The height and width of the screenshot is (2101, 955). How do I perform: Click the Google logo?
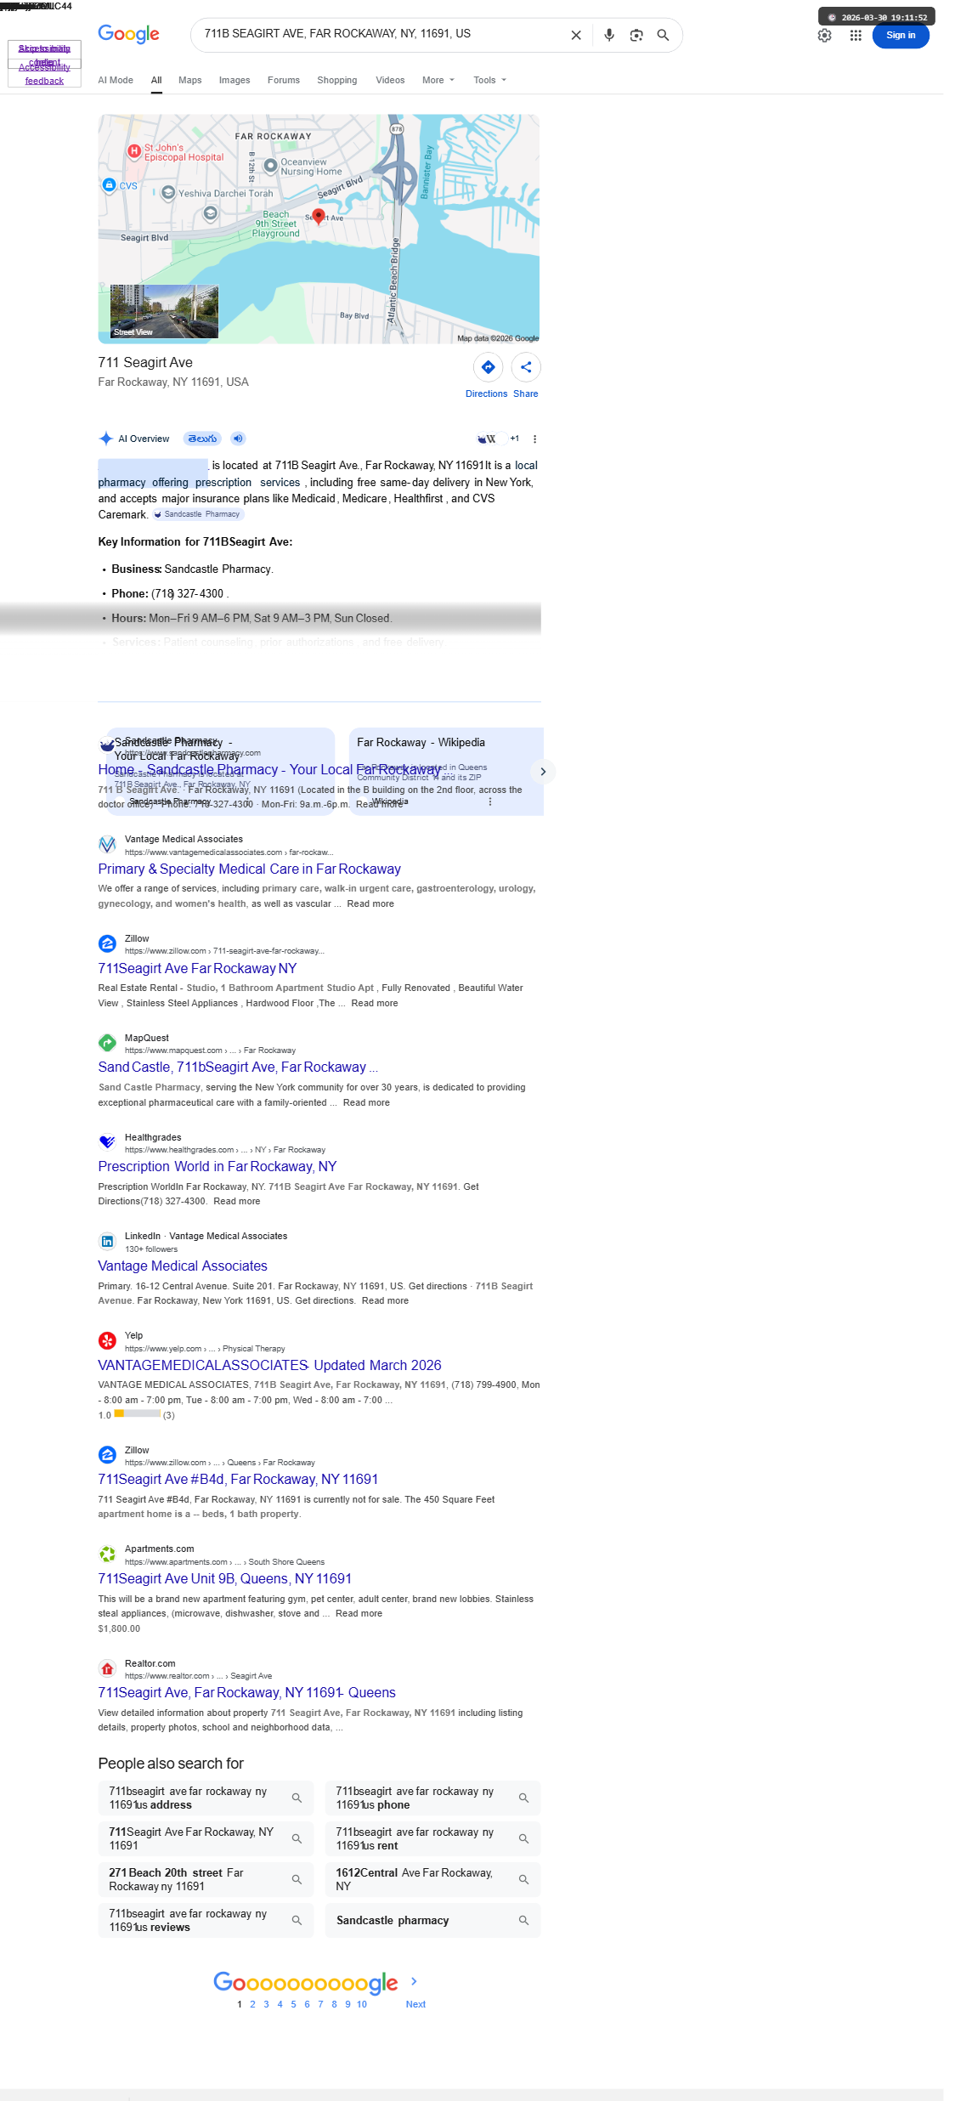pyautogui.click(x=128, y=34)
